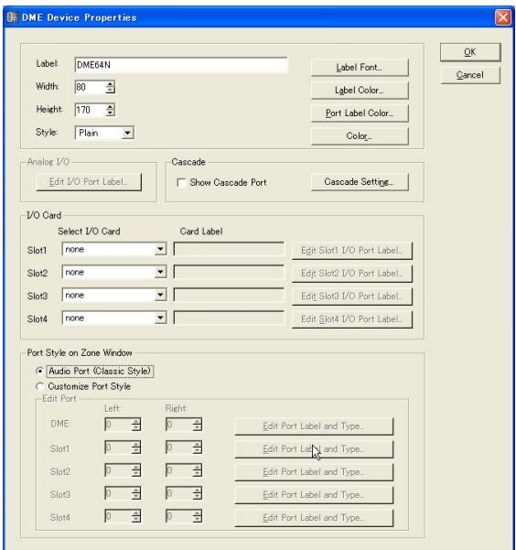Click Slot3 Card Label field
The height and width of the screenshot is (550, 516).
[x=229, y=295]
